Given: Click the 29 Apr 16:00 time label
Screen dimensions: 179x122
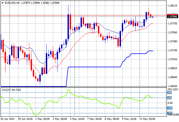Looking at the screenshot, I should (25, 119).
